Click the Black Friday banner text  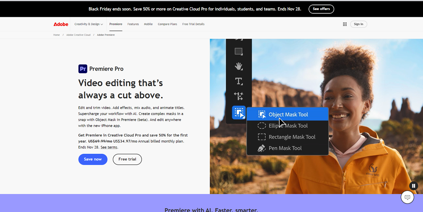pyautogui.click(x=195, y=9)
